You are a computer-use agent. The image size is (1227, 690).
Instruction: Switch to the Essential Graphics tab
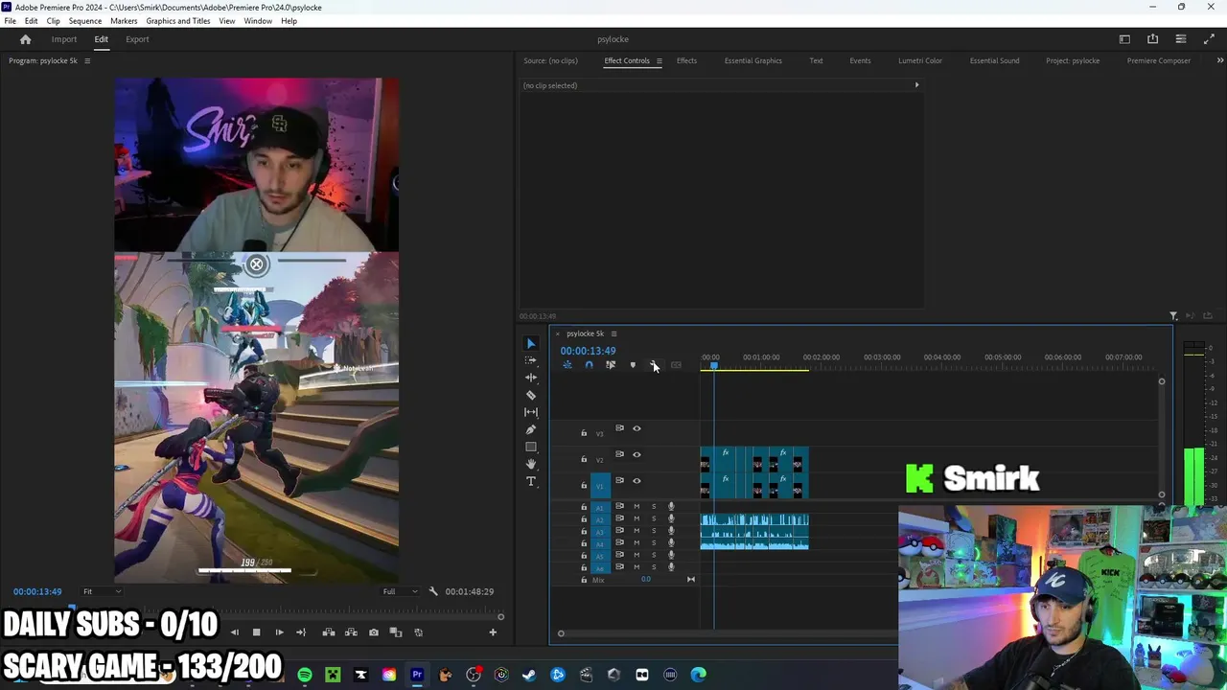752,60
